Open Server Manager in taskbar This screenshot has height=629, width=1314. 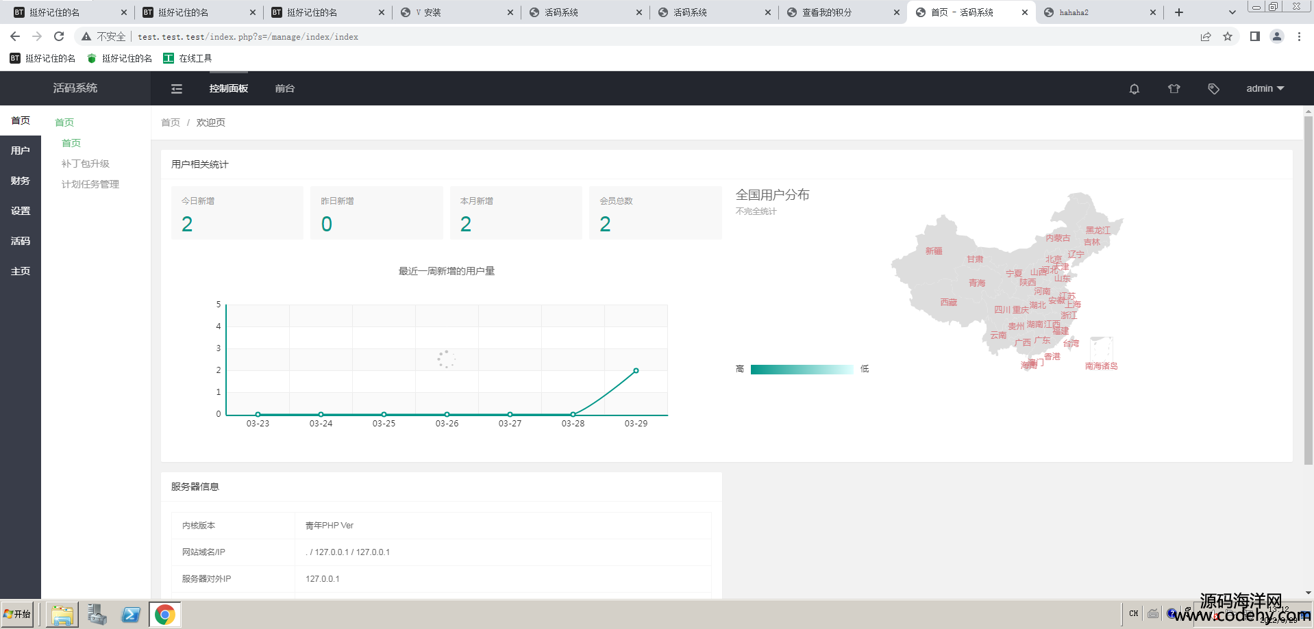click(x=97, y=615)
